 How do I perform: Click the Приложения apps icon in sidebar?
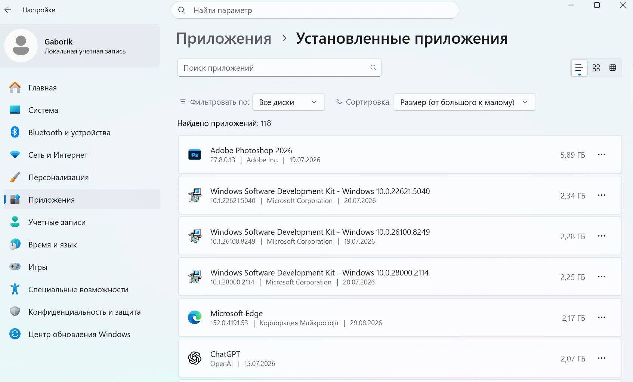15,200
